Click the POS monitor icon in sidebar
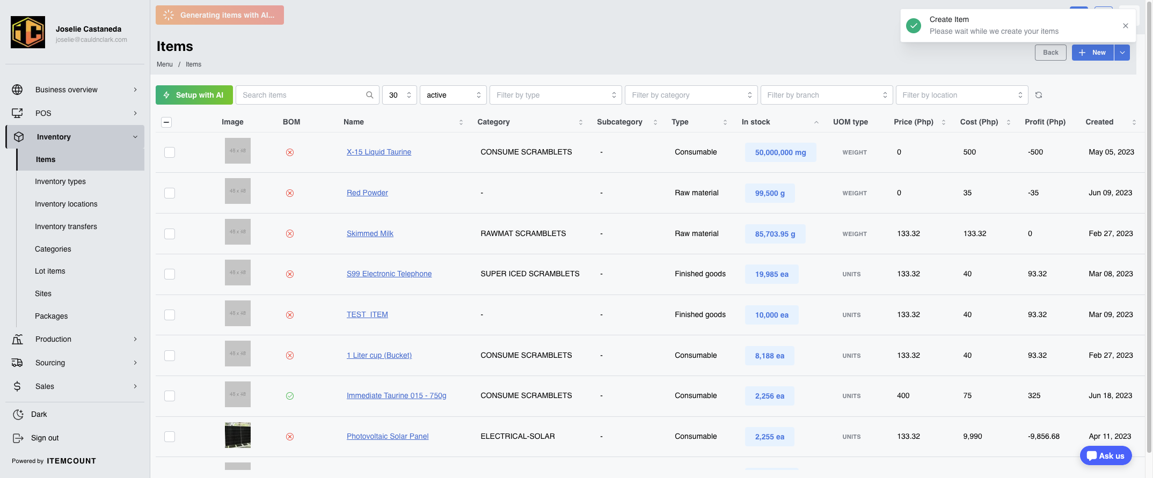This screenshot has height=478, width=1153. 17,113
